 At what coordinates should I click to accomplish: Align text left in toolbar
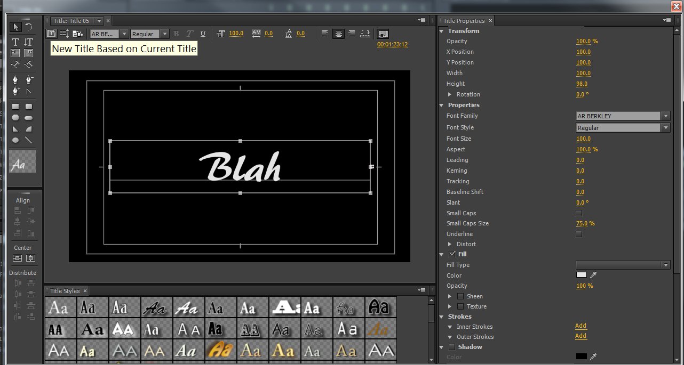coord(325,34)
